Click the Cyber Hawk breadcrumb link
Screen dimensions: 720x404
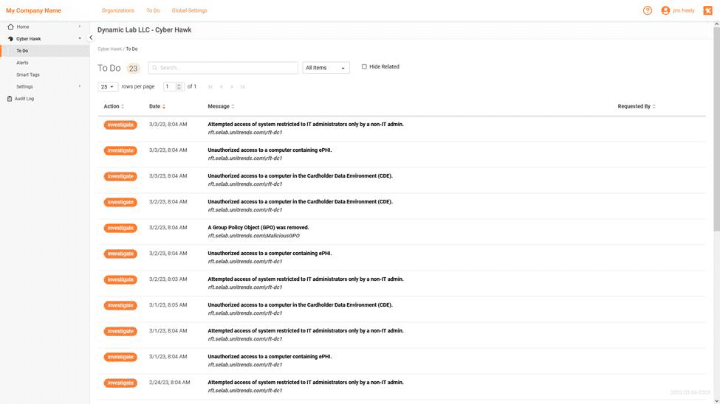[x=109, y=49]
